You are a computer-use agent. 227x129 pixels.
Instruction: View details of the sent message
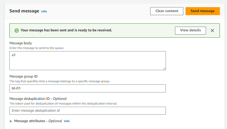tap(190, 30)
